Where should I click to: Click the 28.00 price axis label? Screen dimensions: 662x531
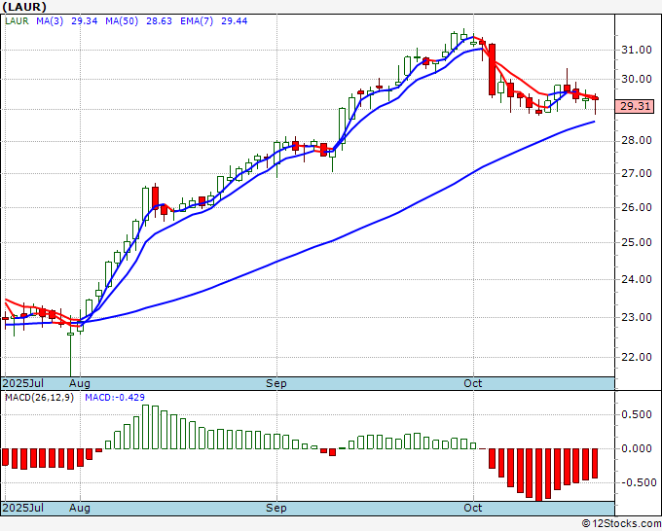(637, 140)
